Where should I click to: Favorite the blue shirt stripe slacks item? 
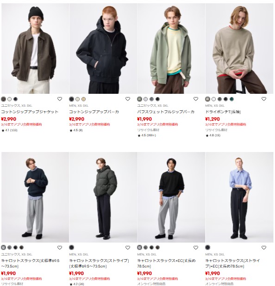tap(264, 248)
